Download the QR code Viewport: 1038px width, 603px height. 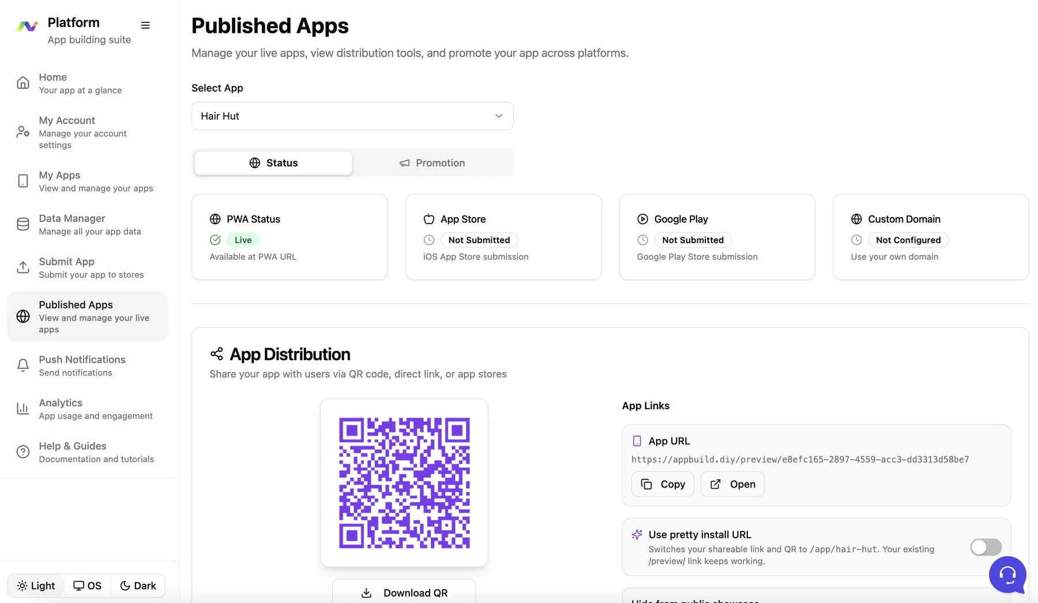click(x=404, y=593)
